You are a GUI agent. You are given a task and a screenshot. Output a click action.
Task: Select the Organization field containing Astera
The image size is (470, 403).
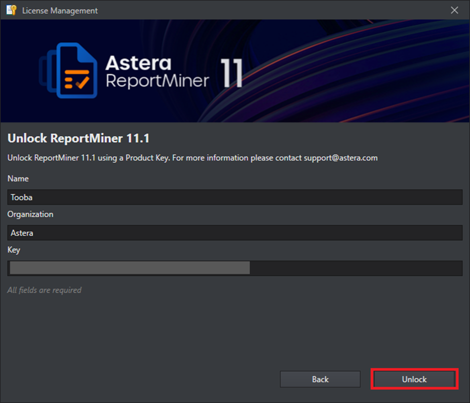(x=234, y=232)
